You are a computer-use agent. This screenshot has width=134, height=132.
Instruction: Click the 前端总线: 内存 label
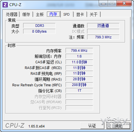click(x=48, y=56)
